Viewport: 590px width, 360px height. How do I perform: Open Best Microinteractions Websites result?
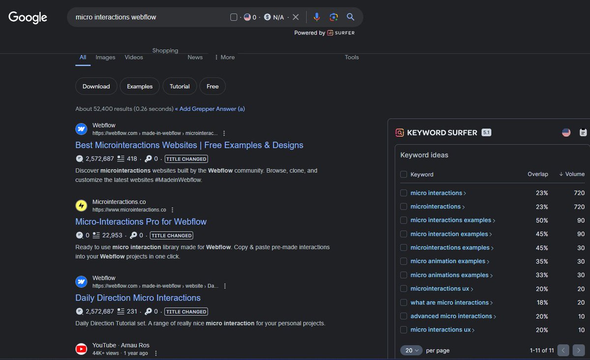pyautogui.click(x=189, y=145)
